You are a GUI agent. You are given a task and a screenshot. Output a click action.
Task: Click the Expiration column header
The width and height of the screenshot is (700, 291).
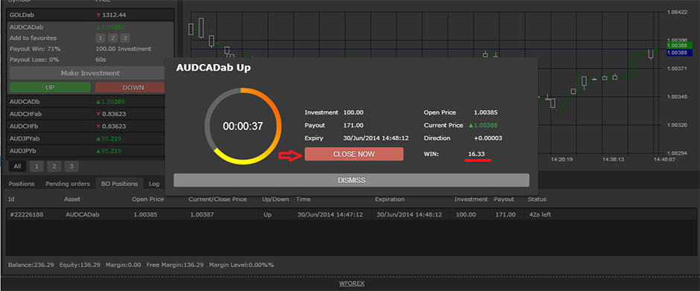[x=389, y=199]
